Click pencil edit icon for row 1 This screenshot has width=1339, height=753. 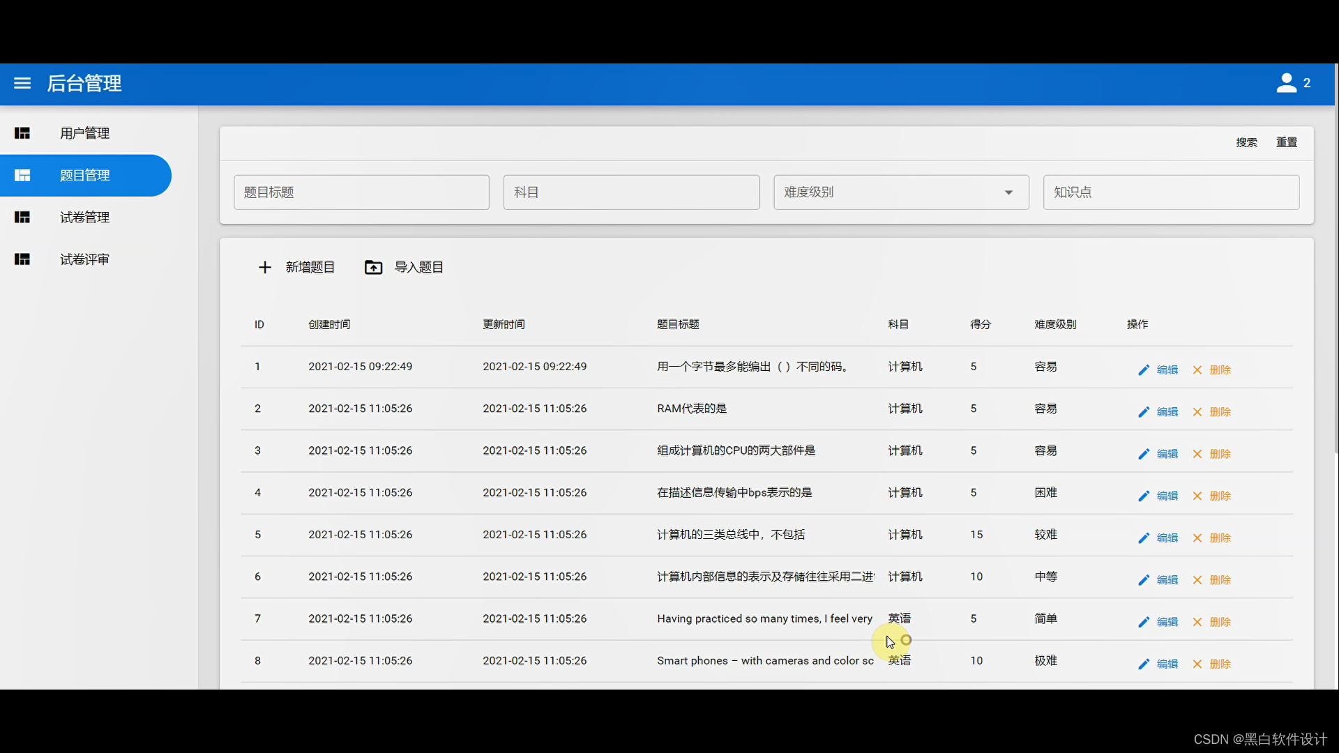pos(1143,370)
